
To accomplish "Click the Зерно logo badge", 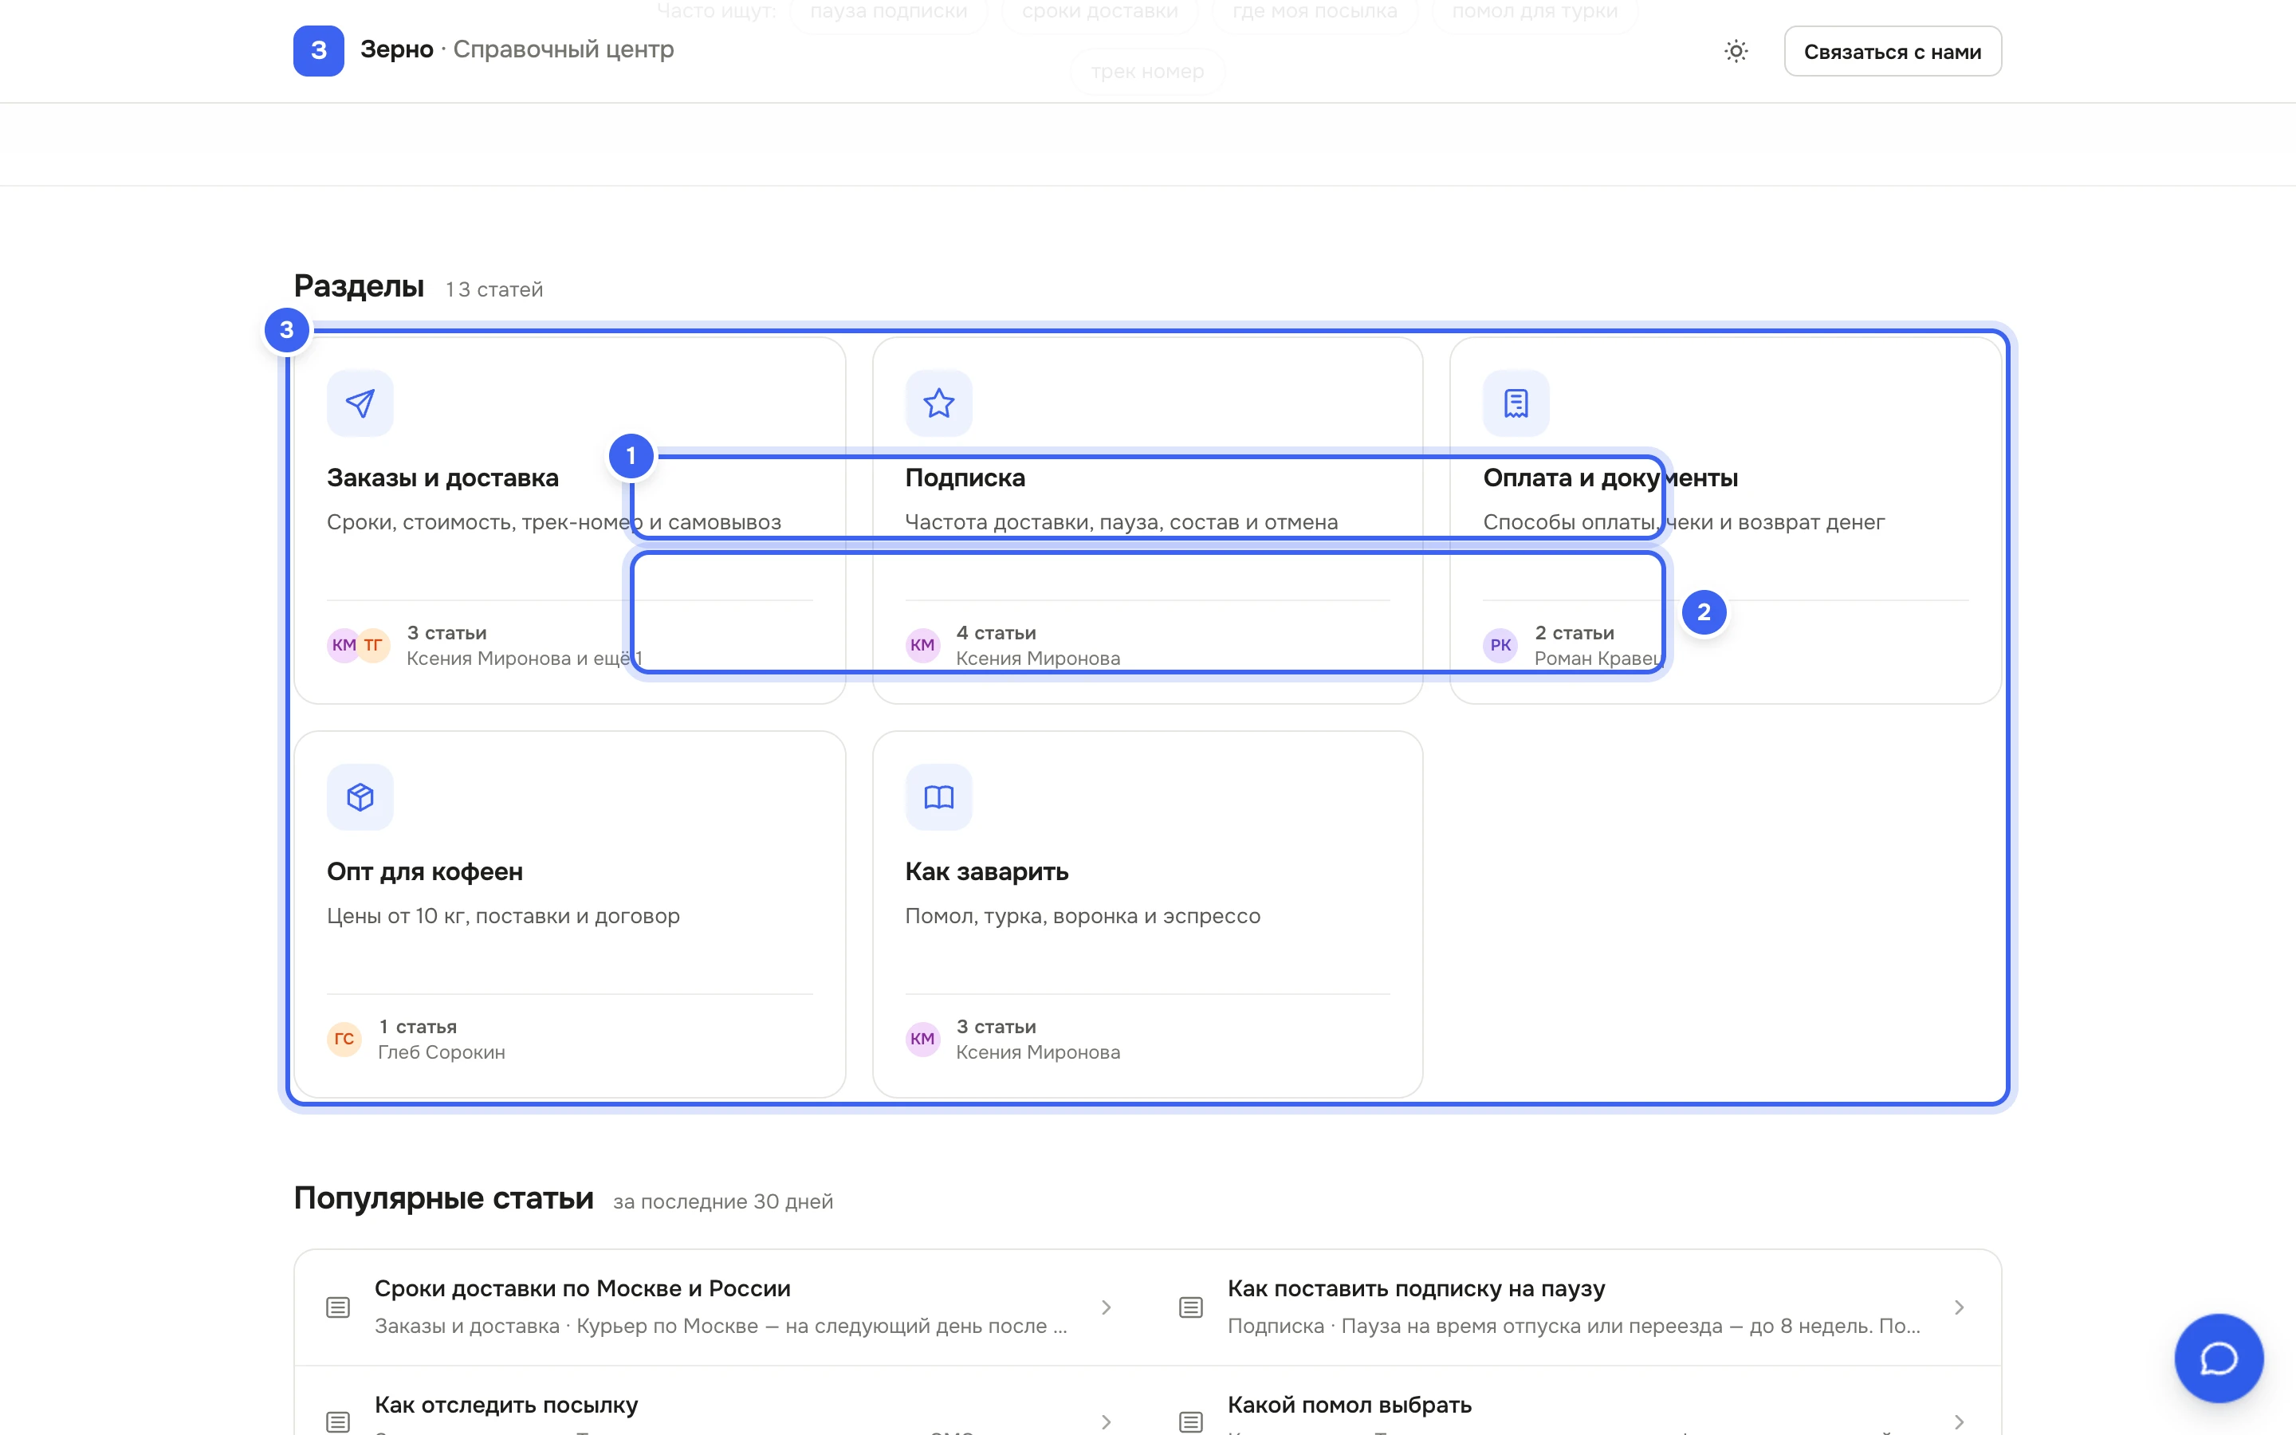I will [318, 50].
